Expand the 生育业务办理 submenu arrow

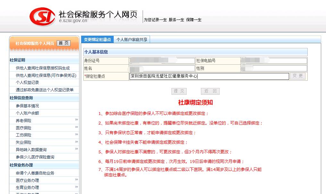(x=77, y=187)
